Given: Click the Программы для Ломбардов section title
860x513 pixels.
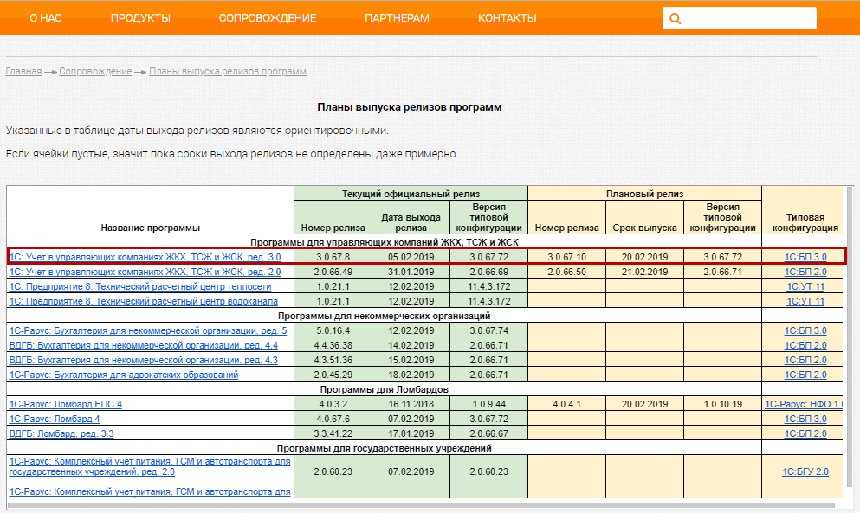Looking at the screenshot, I should pos(384,389).
